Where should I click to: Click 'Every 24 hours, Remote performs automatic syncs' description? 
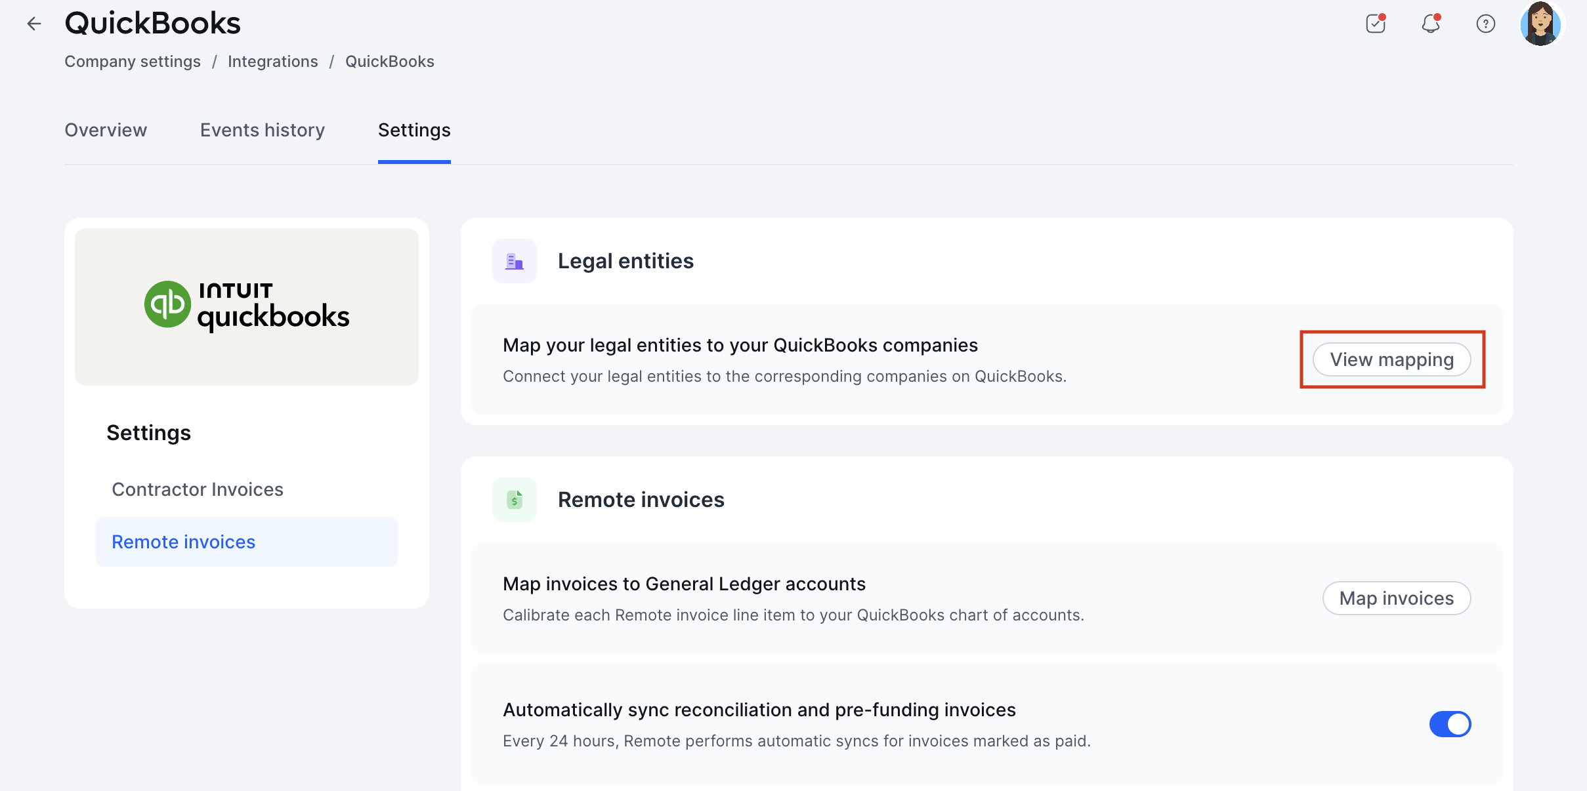(797, 741)
